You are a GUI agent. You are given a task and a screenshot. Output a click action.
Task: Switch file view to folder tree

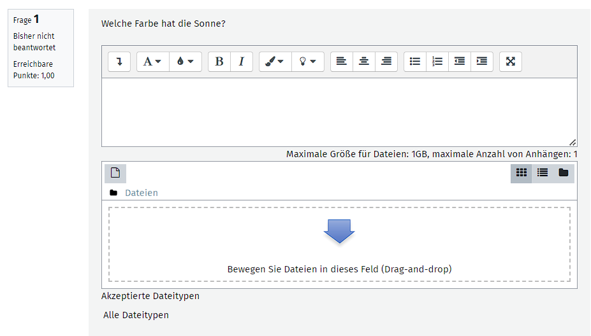[564, 173]
